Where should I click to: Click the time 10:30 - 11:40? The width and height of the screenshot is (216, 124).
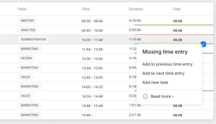click(92, 40)
